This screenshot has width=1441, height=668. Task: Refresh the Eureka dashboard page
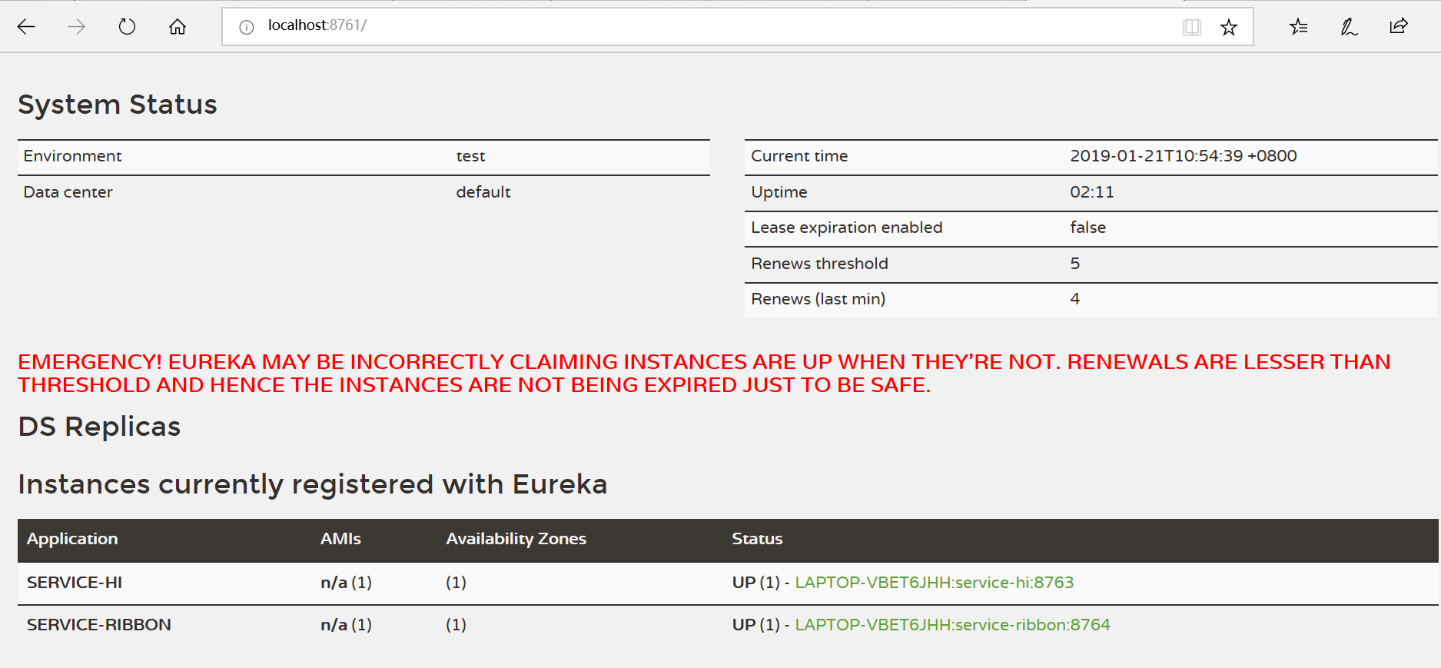[127, 27]
